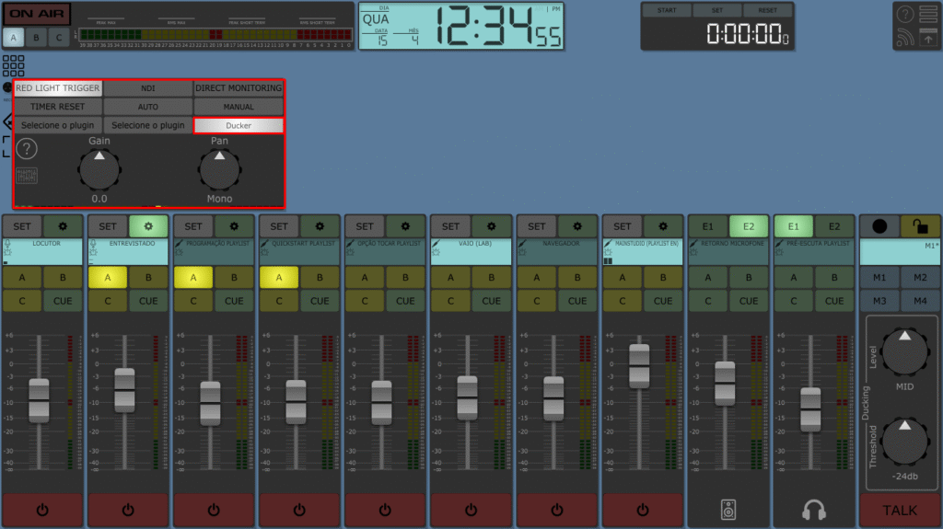Toggle bus A on the LOCUTOR channel
The height and width of the screenshot is (529, 943).
coord(22,278)
